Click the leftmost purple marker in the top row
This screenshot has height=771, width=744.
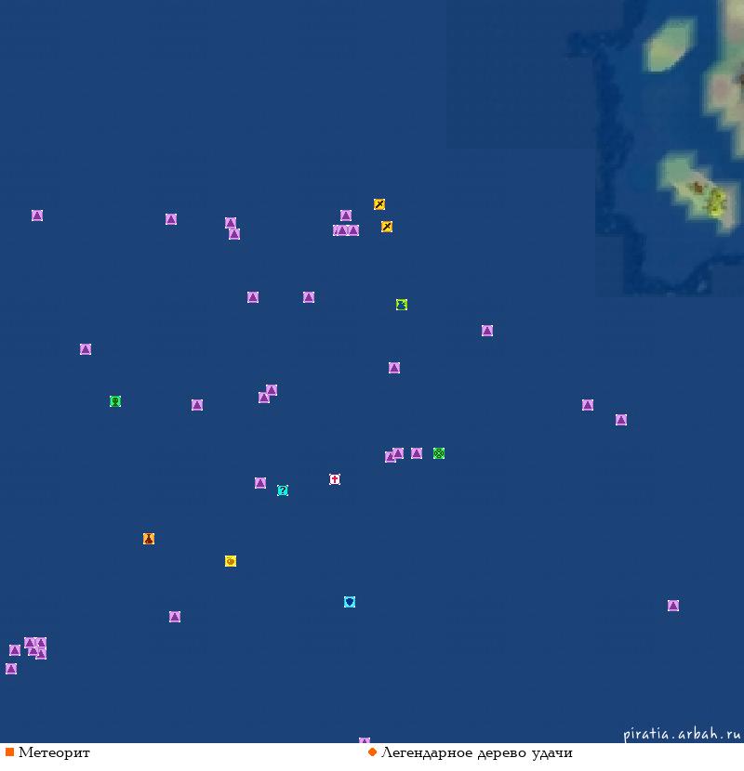[x=37, y=216]
